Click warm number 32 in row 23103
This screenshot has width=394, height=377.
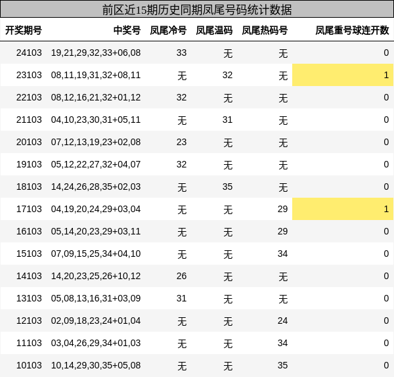[227, 75]
